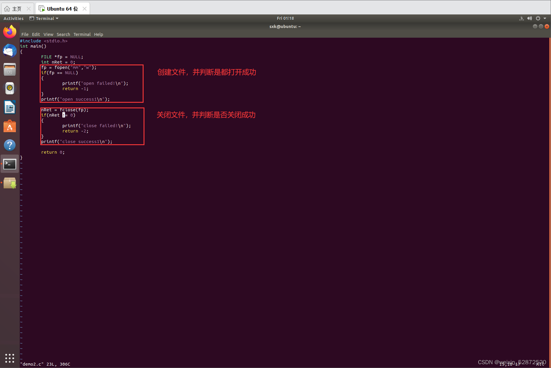Viewport: 551px width, 368px height.
Task: Open the Search menu
Action: (x=63, y=34)
